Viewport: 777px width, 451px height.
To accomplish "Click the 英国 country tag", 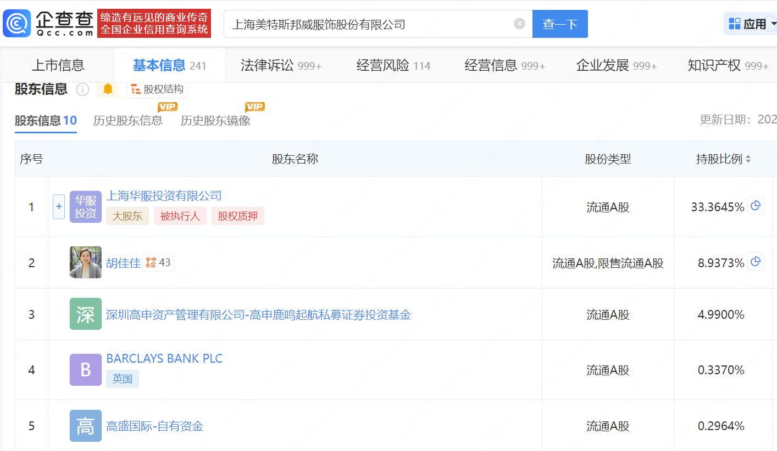I will coord(123,379).
